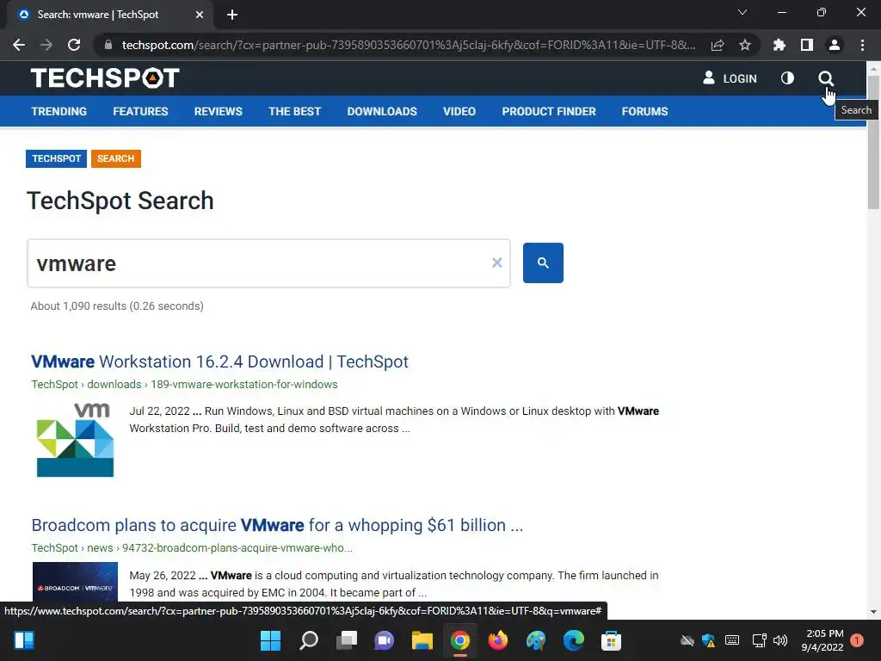Expand the tab search chevron dropdown
The image size is (881, 661).
tap(742, 12)
